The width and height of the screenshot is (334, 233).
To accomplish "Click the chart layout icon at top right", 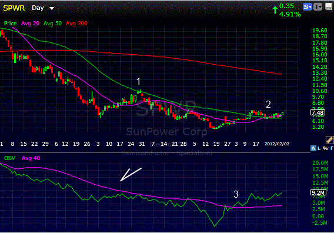I will tap(329, 6).
